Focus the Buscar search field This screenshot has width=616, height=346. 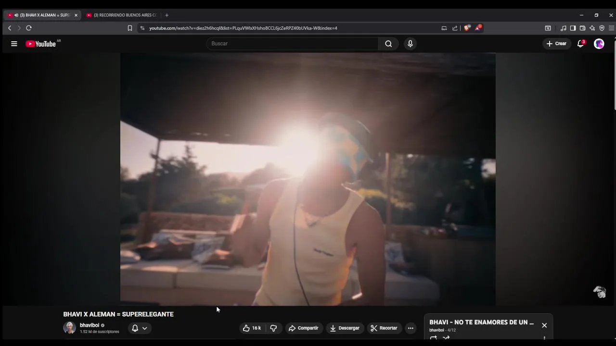(293, 44)
